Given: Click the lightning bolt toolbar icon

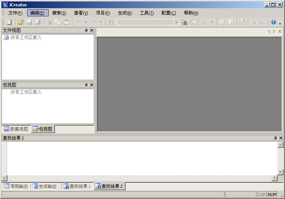Looking at the screenshot, I should pyautogui.click(x=242, y=22).
